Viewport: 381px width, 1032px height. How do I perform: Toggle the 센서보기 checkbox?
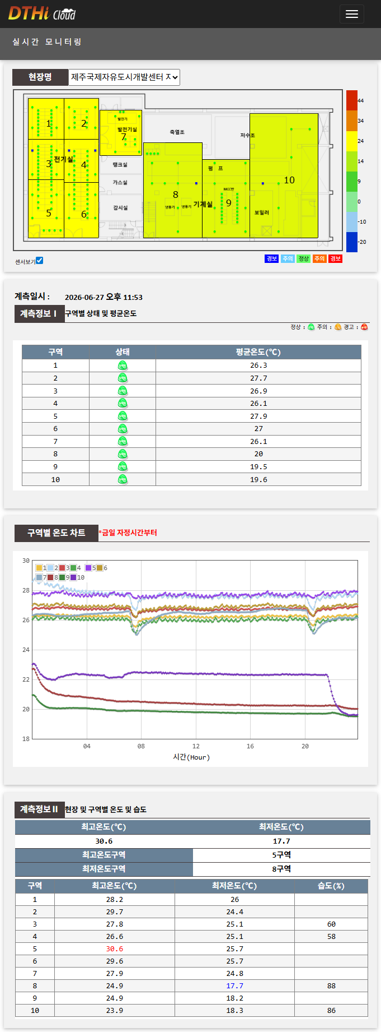click(x=39, y=260)
